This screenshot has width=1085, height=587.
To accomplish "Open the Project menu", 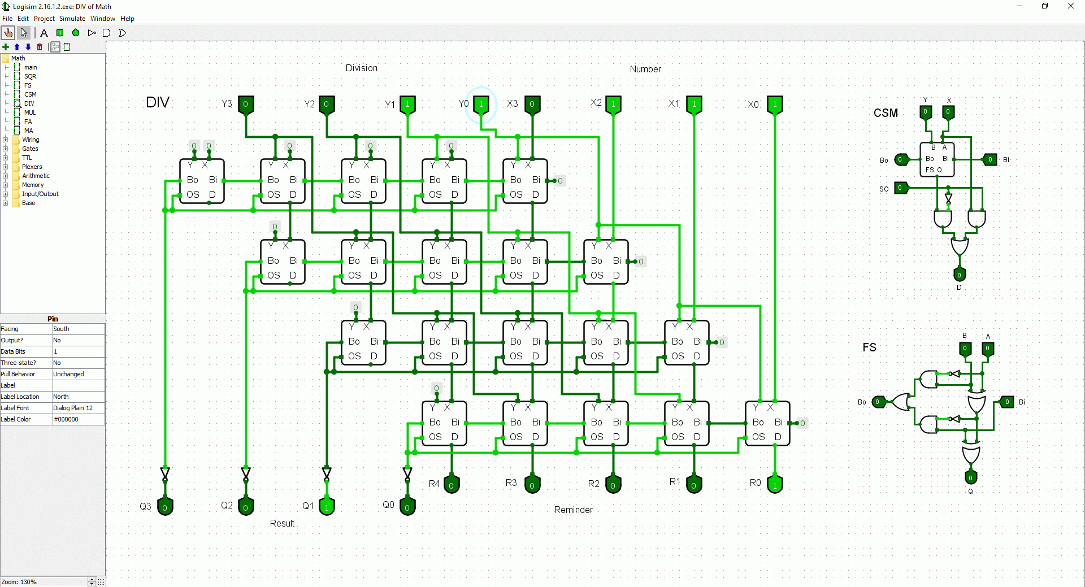I will 44,19.
